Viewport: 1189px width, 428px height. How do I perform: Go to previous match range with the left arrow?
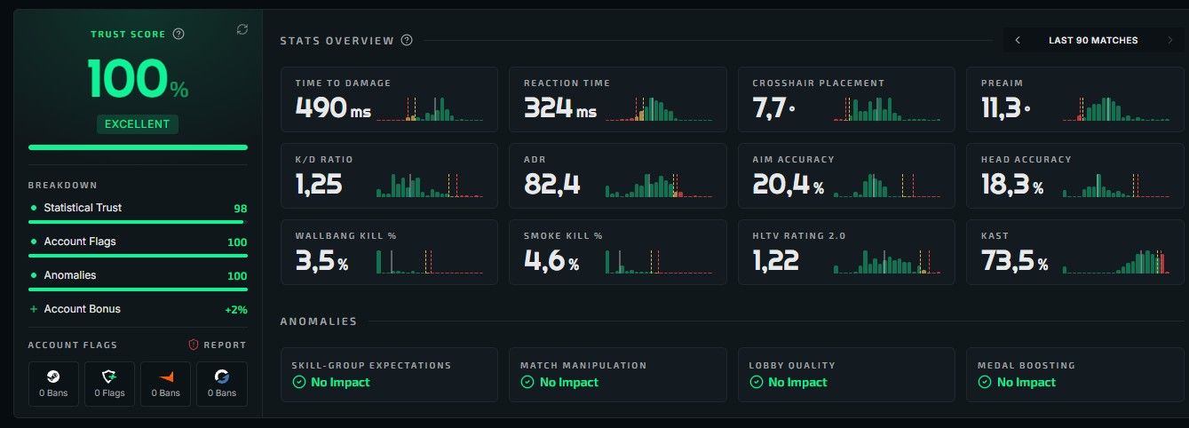pyautogui.click(x=1018, y=40)
